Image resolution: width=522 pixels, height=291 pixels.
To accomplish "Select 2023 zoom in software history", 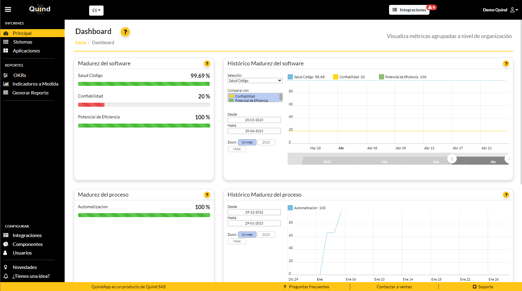I will point(266,142).
